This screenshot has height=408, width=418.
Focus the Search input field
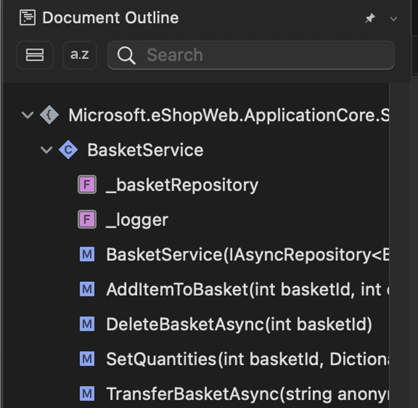(251, 55)
